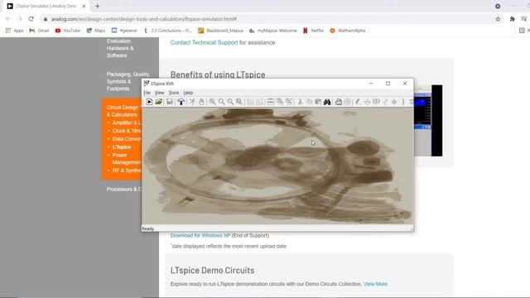Click the Zoom to Fit icon
Image resolution: width=530 pixels, height=298 pixels.
pos(239,102)
